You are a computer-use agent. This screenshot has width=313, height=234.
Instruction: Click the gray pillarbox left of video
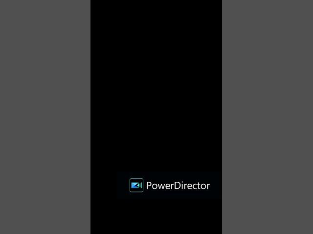[x=45, y=117]
